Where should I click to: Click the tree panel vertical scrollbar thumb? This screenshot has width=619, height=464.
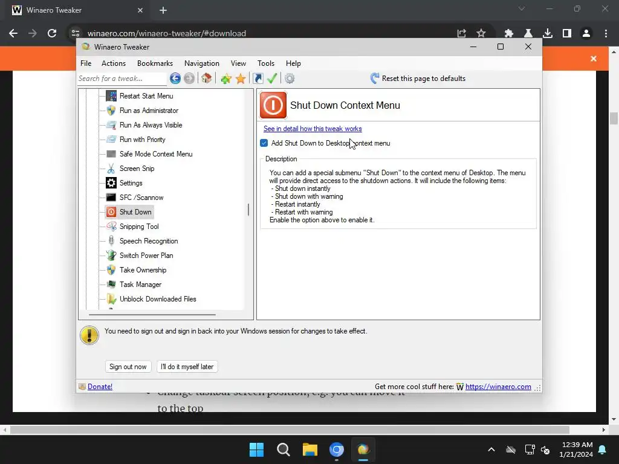point(248,210)
